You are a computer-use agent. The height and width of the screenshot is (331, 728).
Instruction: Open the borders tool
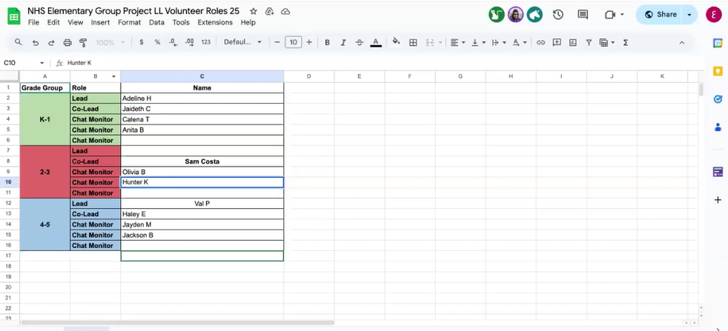point(413,42)
